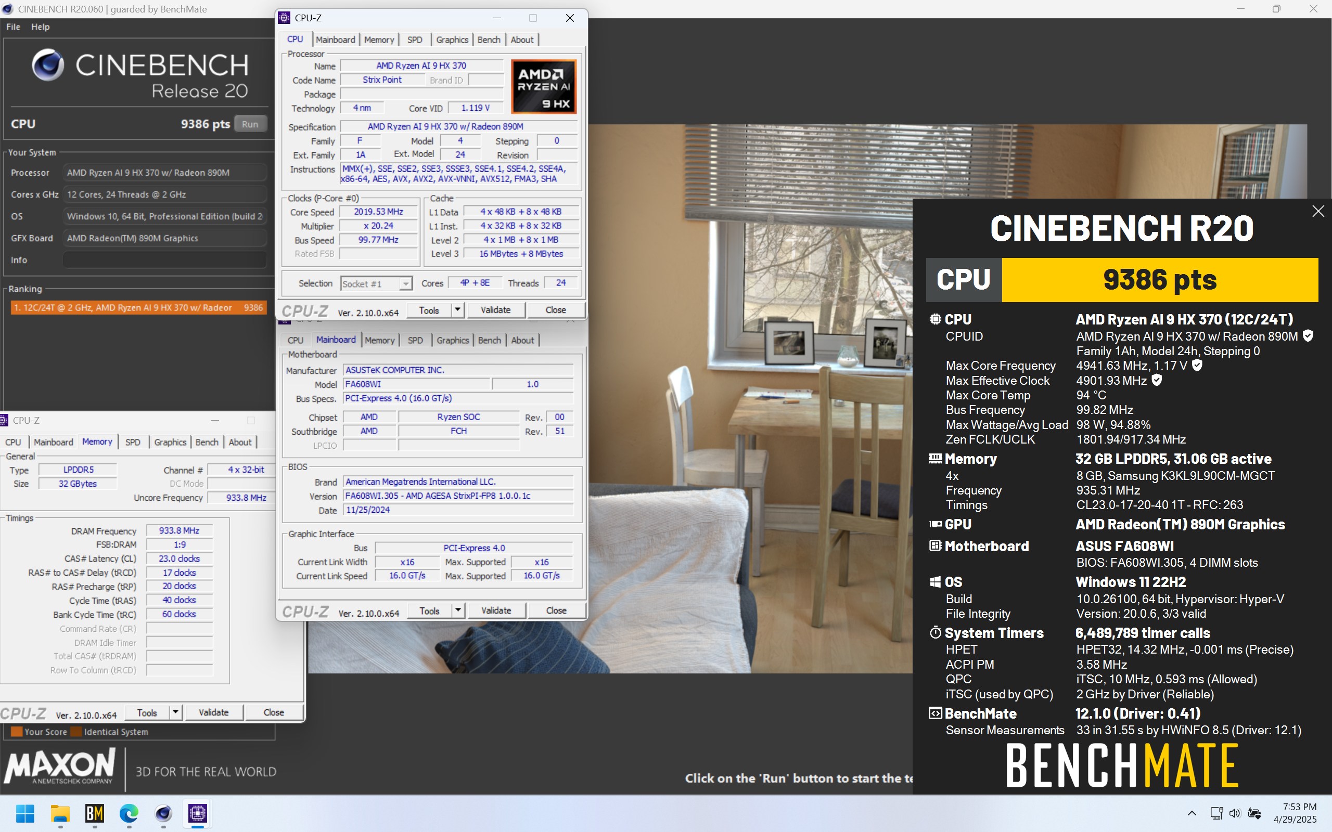Run the Cinebench CPU test
Screen dimensions: 1332x832
tap(250, 124)
